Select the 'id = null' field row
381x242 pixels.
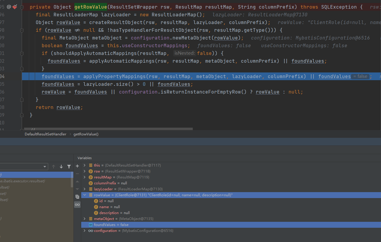click(231, 201)
